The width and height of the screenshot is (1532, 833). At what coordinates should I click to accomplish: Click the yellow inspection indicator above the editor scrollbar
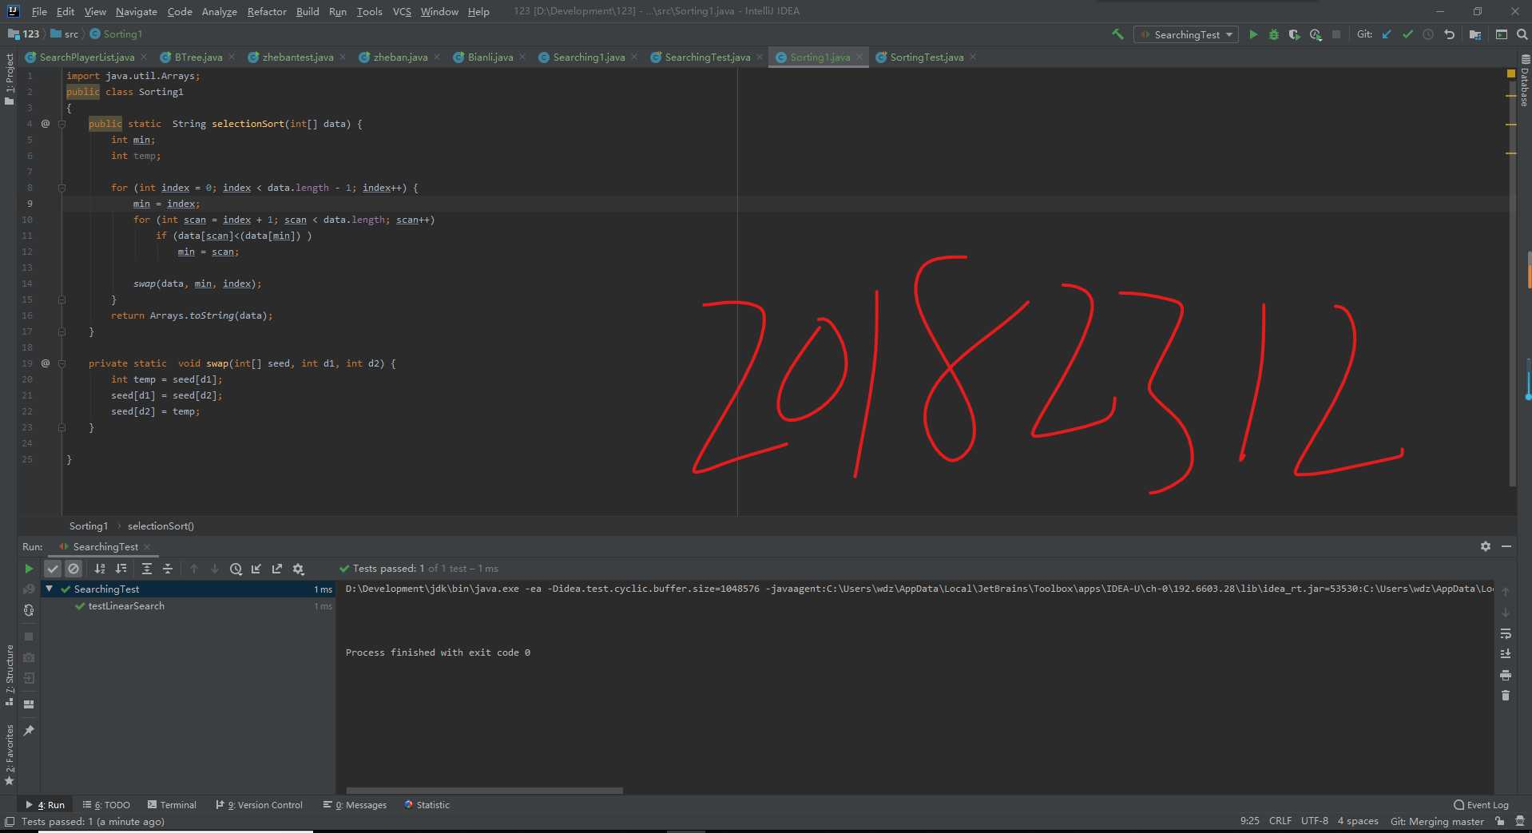pos(1510,73)
